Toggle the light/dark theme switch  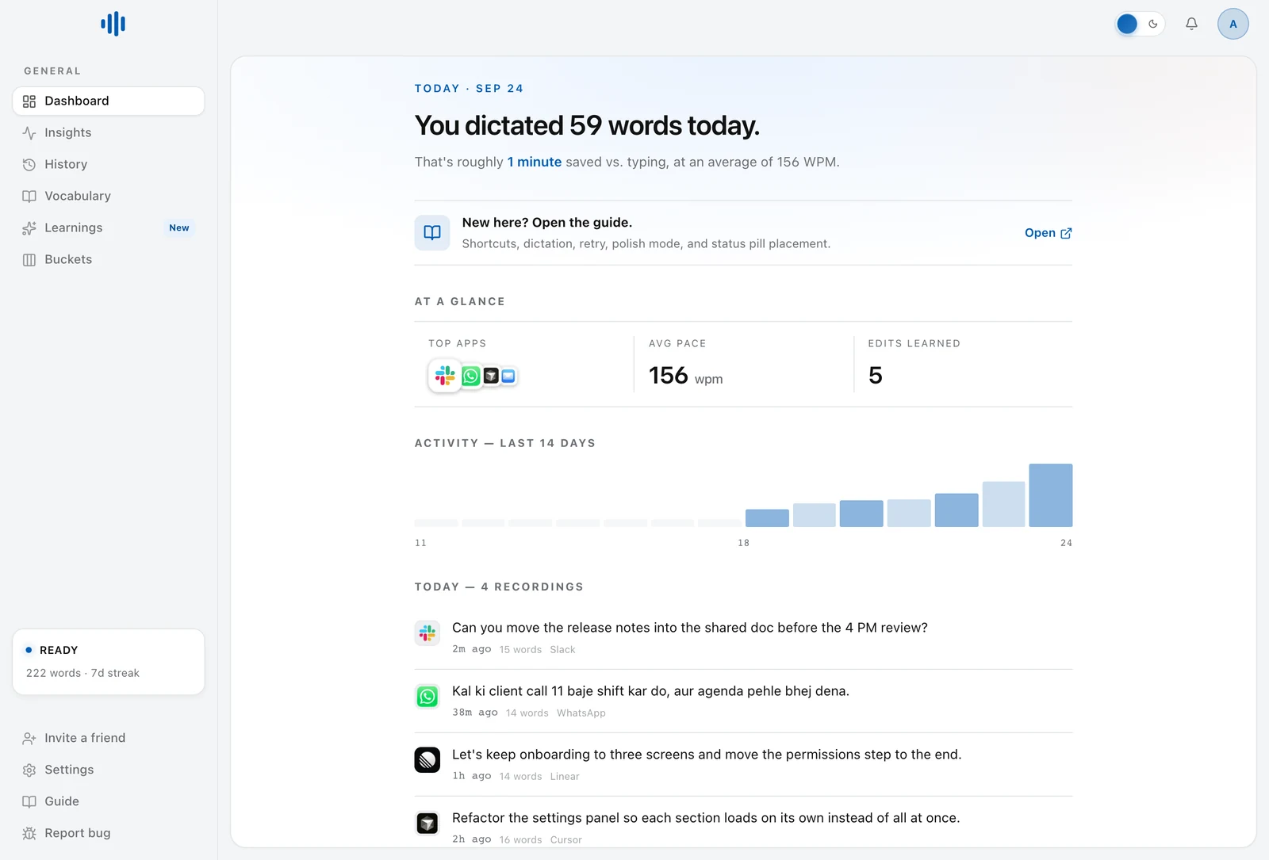(x=1140, y=24)
